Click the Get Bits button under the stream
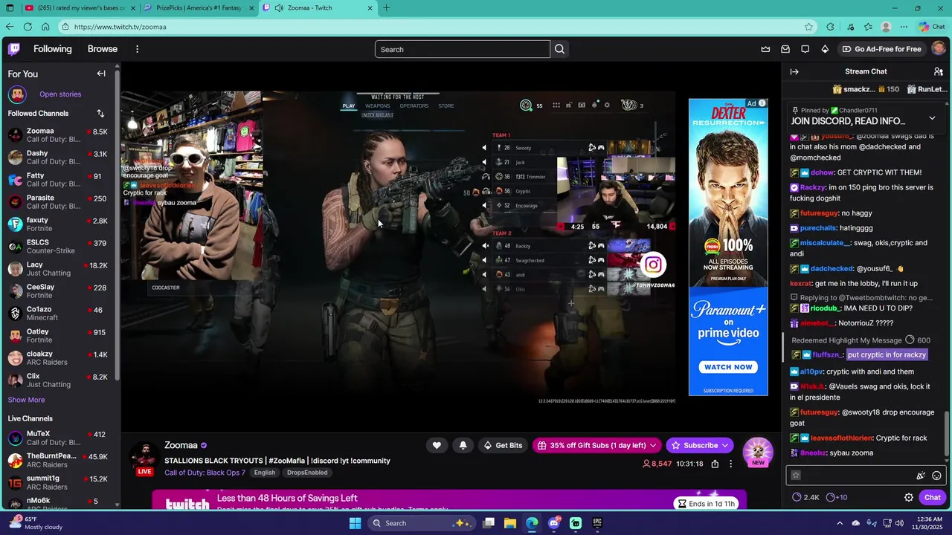This screenshot has height=535, width=952. [504, 445]
